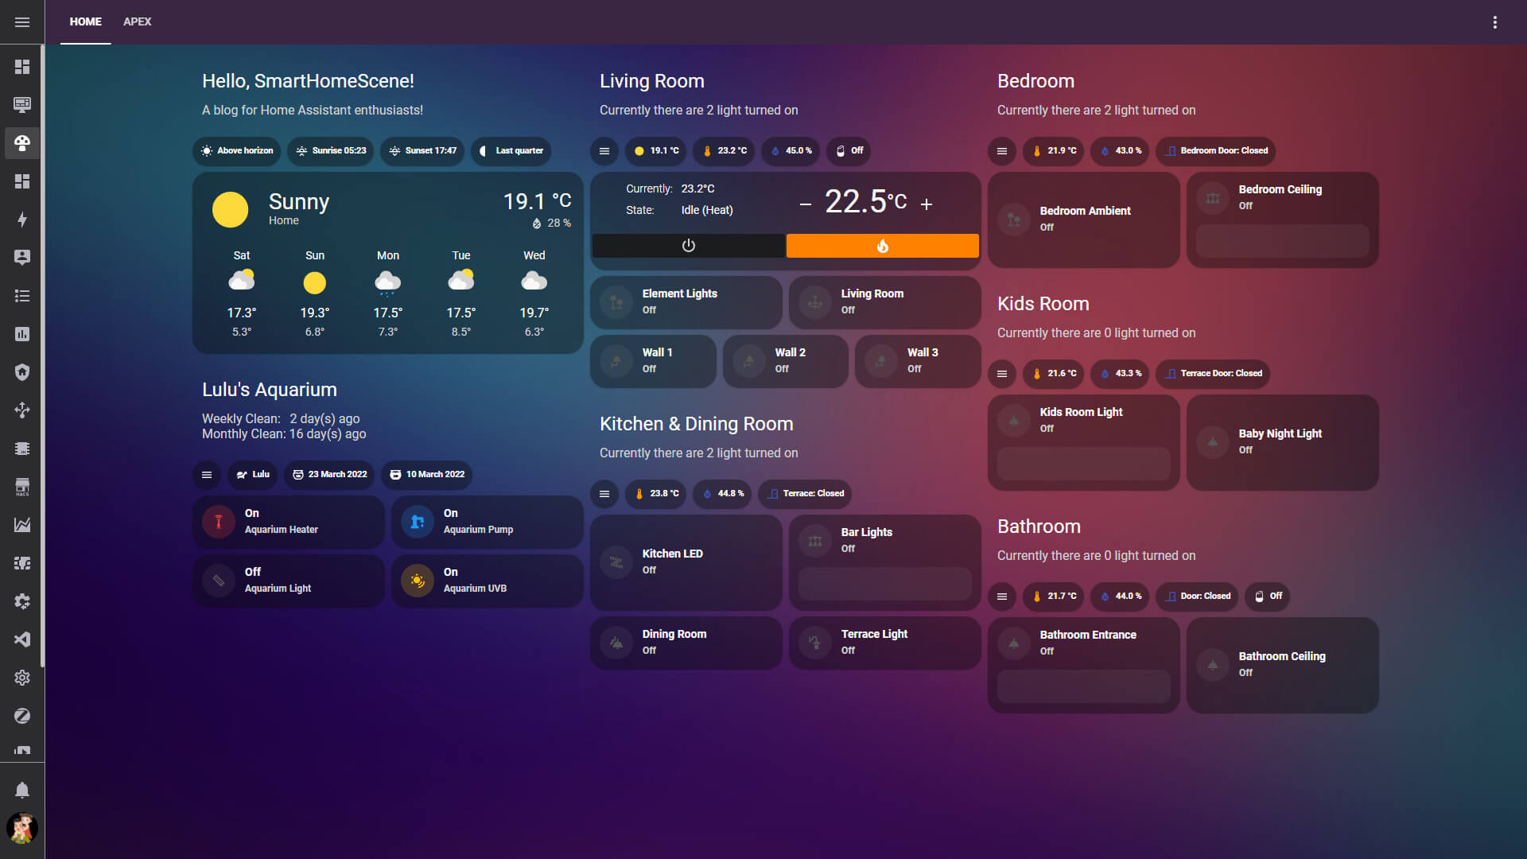
Task: Click the Aquarium UVB status icon
Action: pyautogui.click(x=418, y=580)
